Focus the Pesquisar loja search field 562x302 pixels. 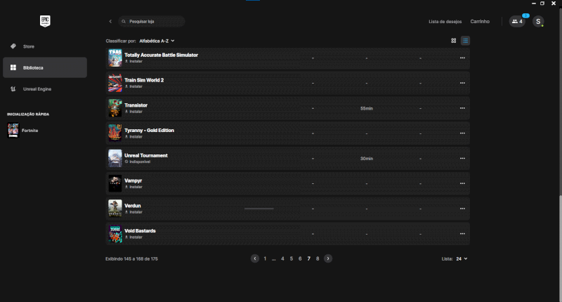pyautogui.click(x=152, y=22)
